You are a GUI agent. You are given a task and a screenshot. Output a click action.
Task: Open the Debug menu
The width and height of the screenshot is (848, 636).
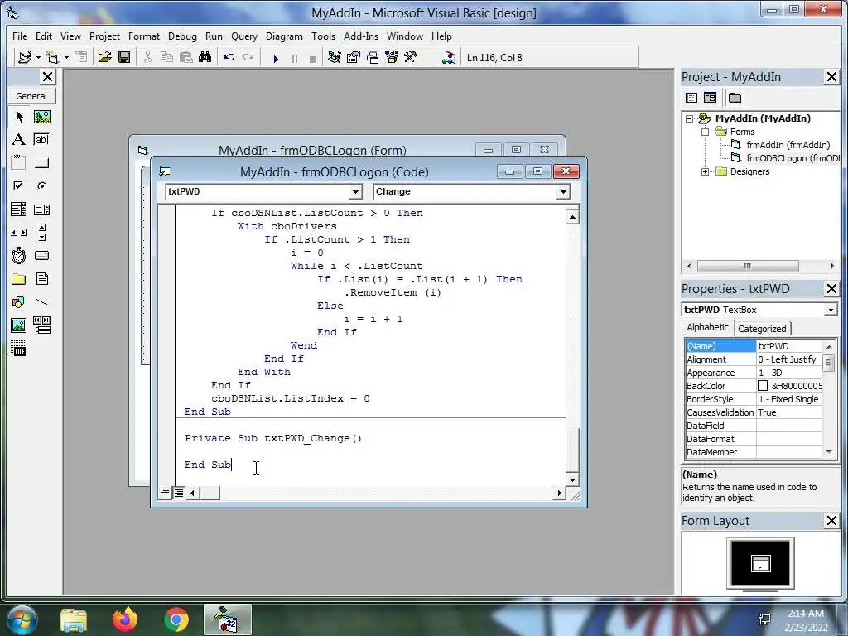click(182, 36)
